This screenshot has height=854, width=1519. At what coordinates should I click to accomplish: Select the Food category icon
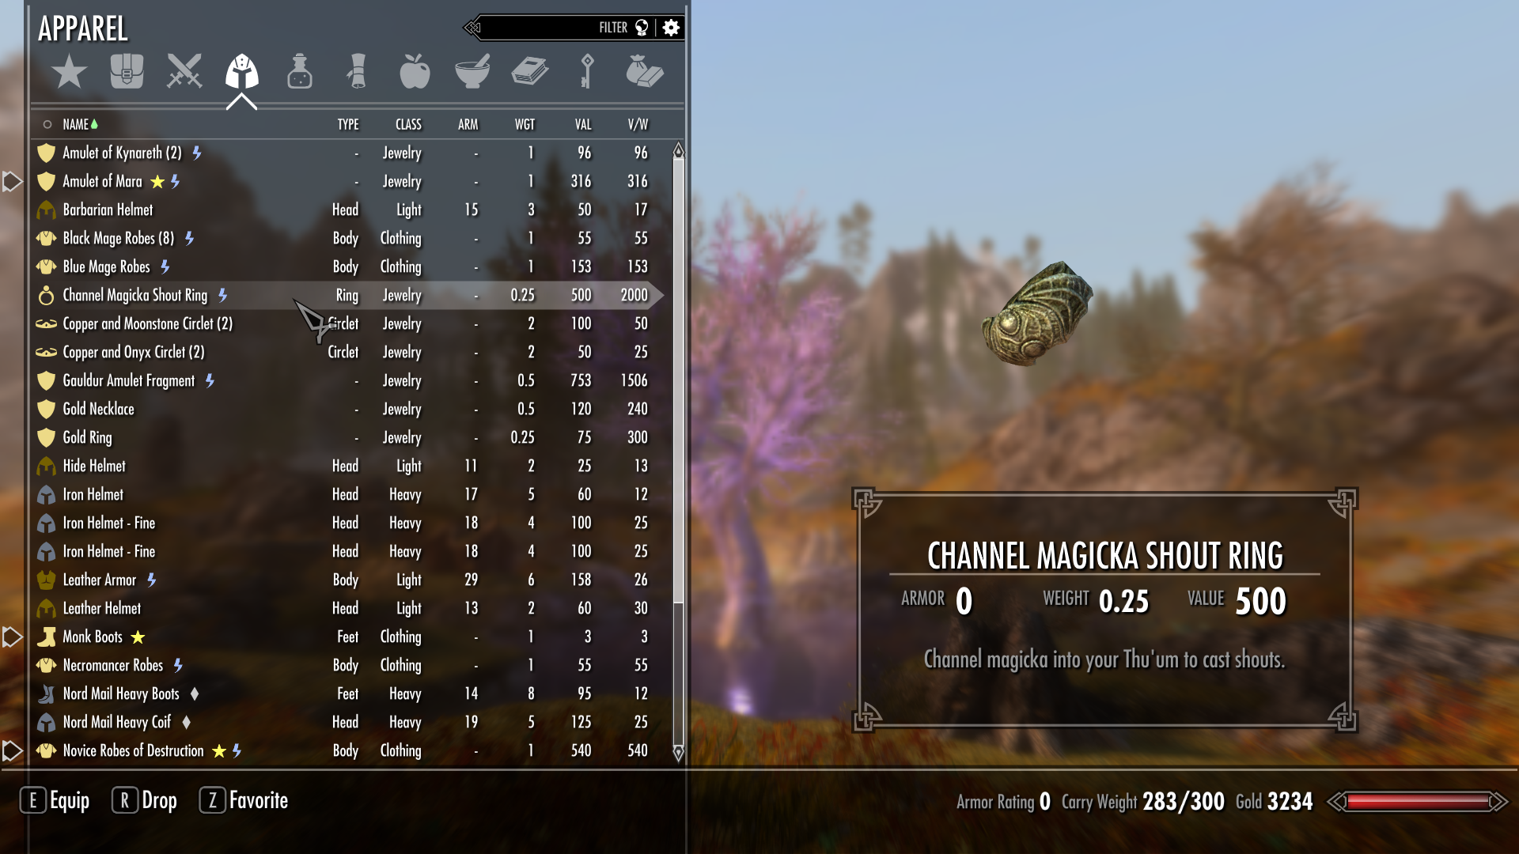(x=413, y=72)
